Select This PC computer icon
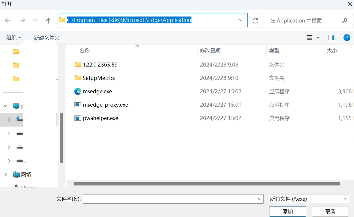This screenshot has height=217, width=354. click(x=16, y=106)
